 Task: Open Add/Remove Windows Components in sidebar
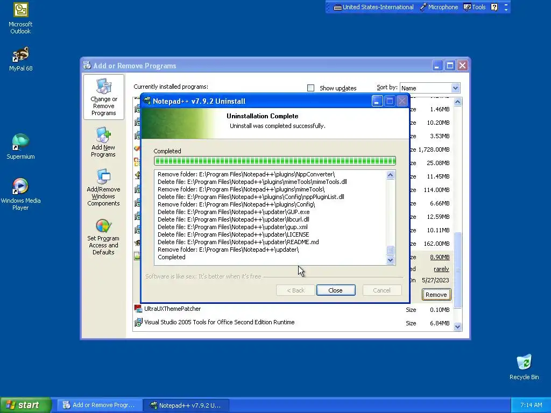103,187
